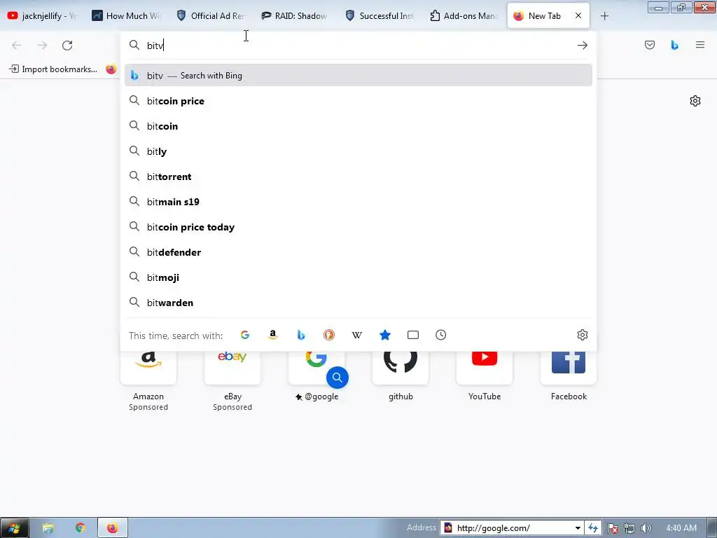Open Save to Pocket icon
Screen dimensions: 717x538
coord(649,45)
